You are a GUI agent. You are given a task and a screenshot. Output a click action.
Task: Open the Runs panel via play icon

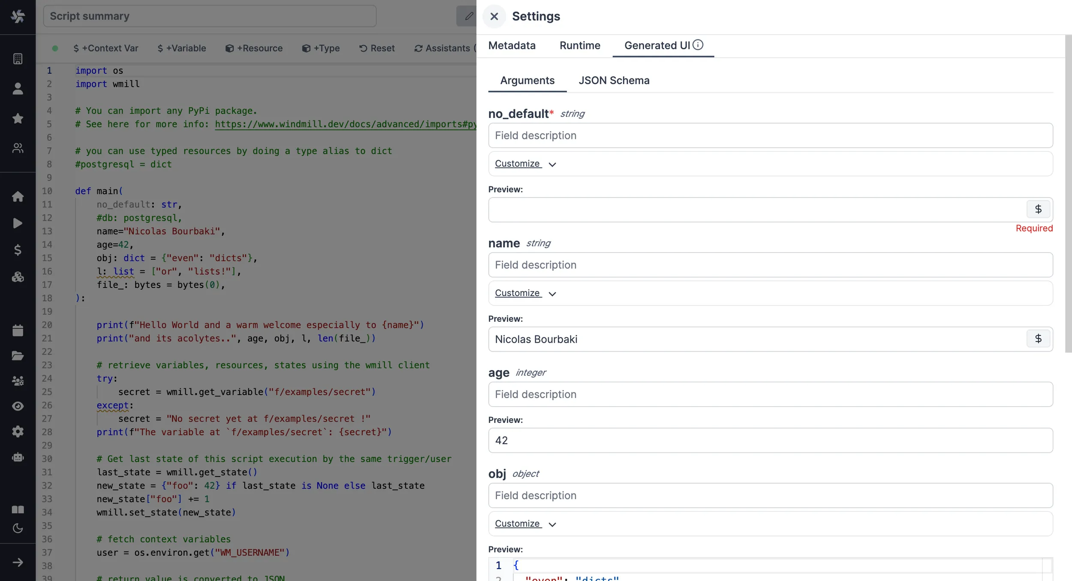point(18,223)
